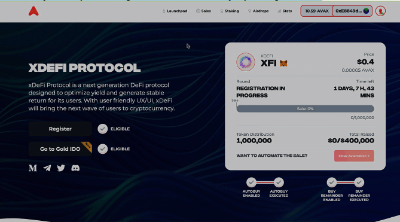The width and height of the screenshot is (400, 222).
Task: Click the Register button
Action: point(60,129)
